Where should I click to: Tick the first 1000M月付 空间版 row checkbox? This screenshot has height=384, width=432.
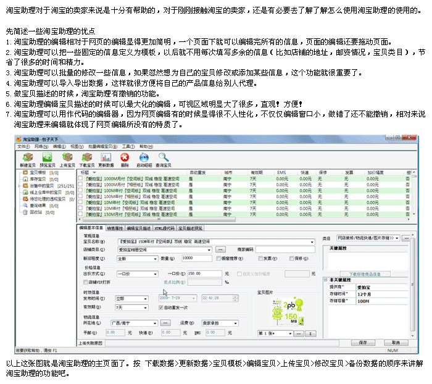coord(80,178)
